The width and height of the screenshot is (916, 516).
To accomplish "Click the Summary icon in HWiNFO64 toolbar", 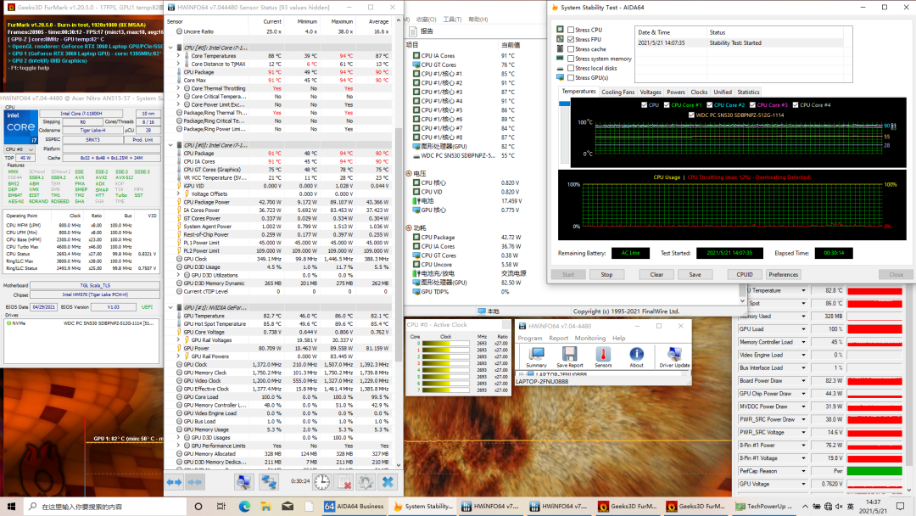I will point(536,356).
